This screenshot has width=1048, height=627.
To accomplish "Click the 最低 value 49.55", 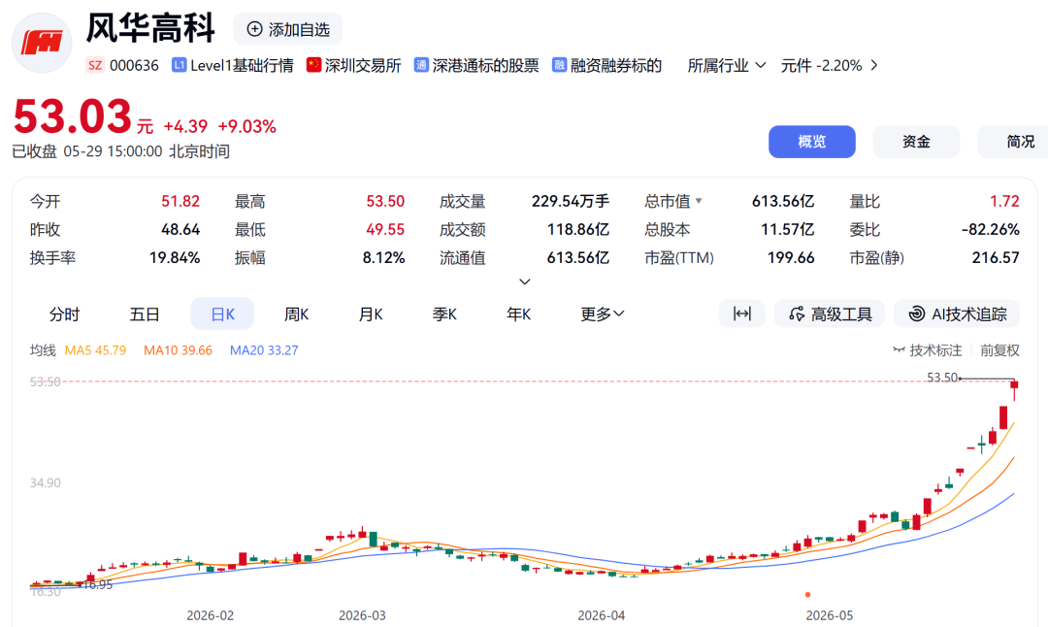I will pyautogui.click(x=385, y=229).
